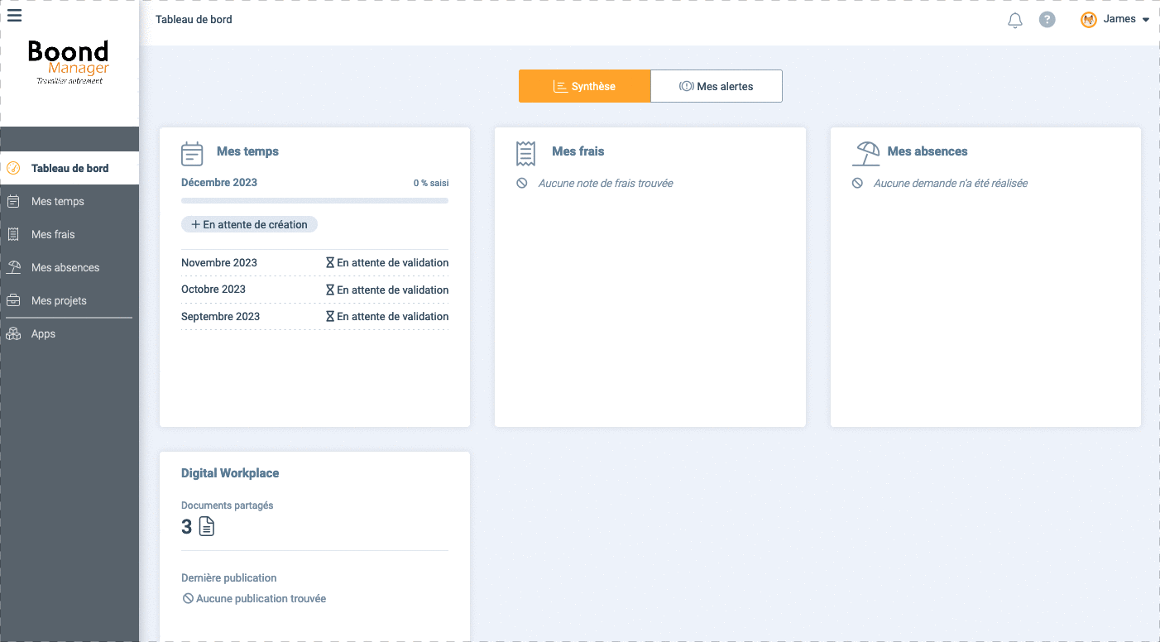Select the Synthèse tab
This screenshot has height=642, width=1160.
coord(585,86)
